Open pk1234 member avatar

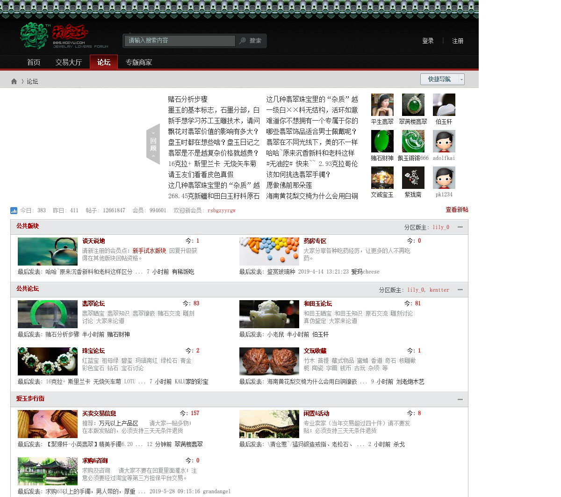click(x=444, y=178)
